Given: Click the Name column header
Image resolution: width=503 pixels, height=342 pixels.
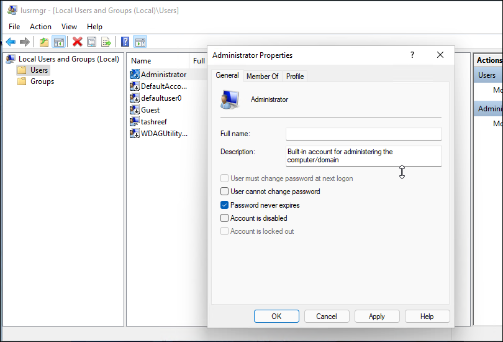Looking at the screenshot, I should pyautogui.click(x=158, y=61).
